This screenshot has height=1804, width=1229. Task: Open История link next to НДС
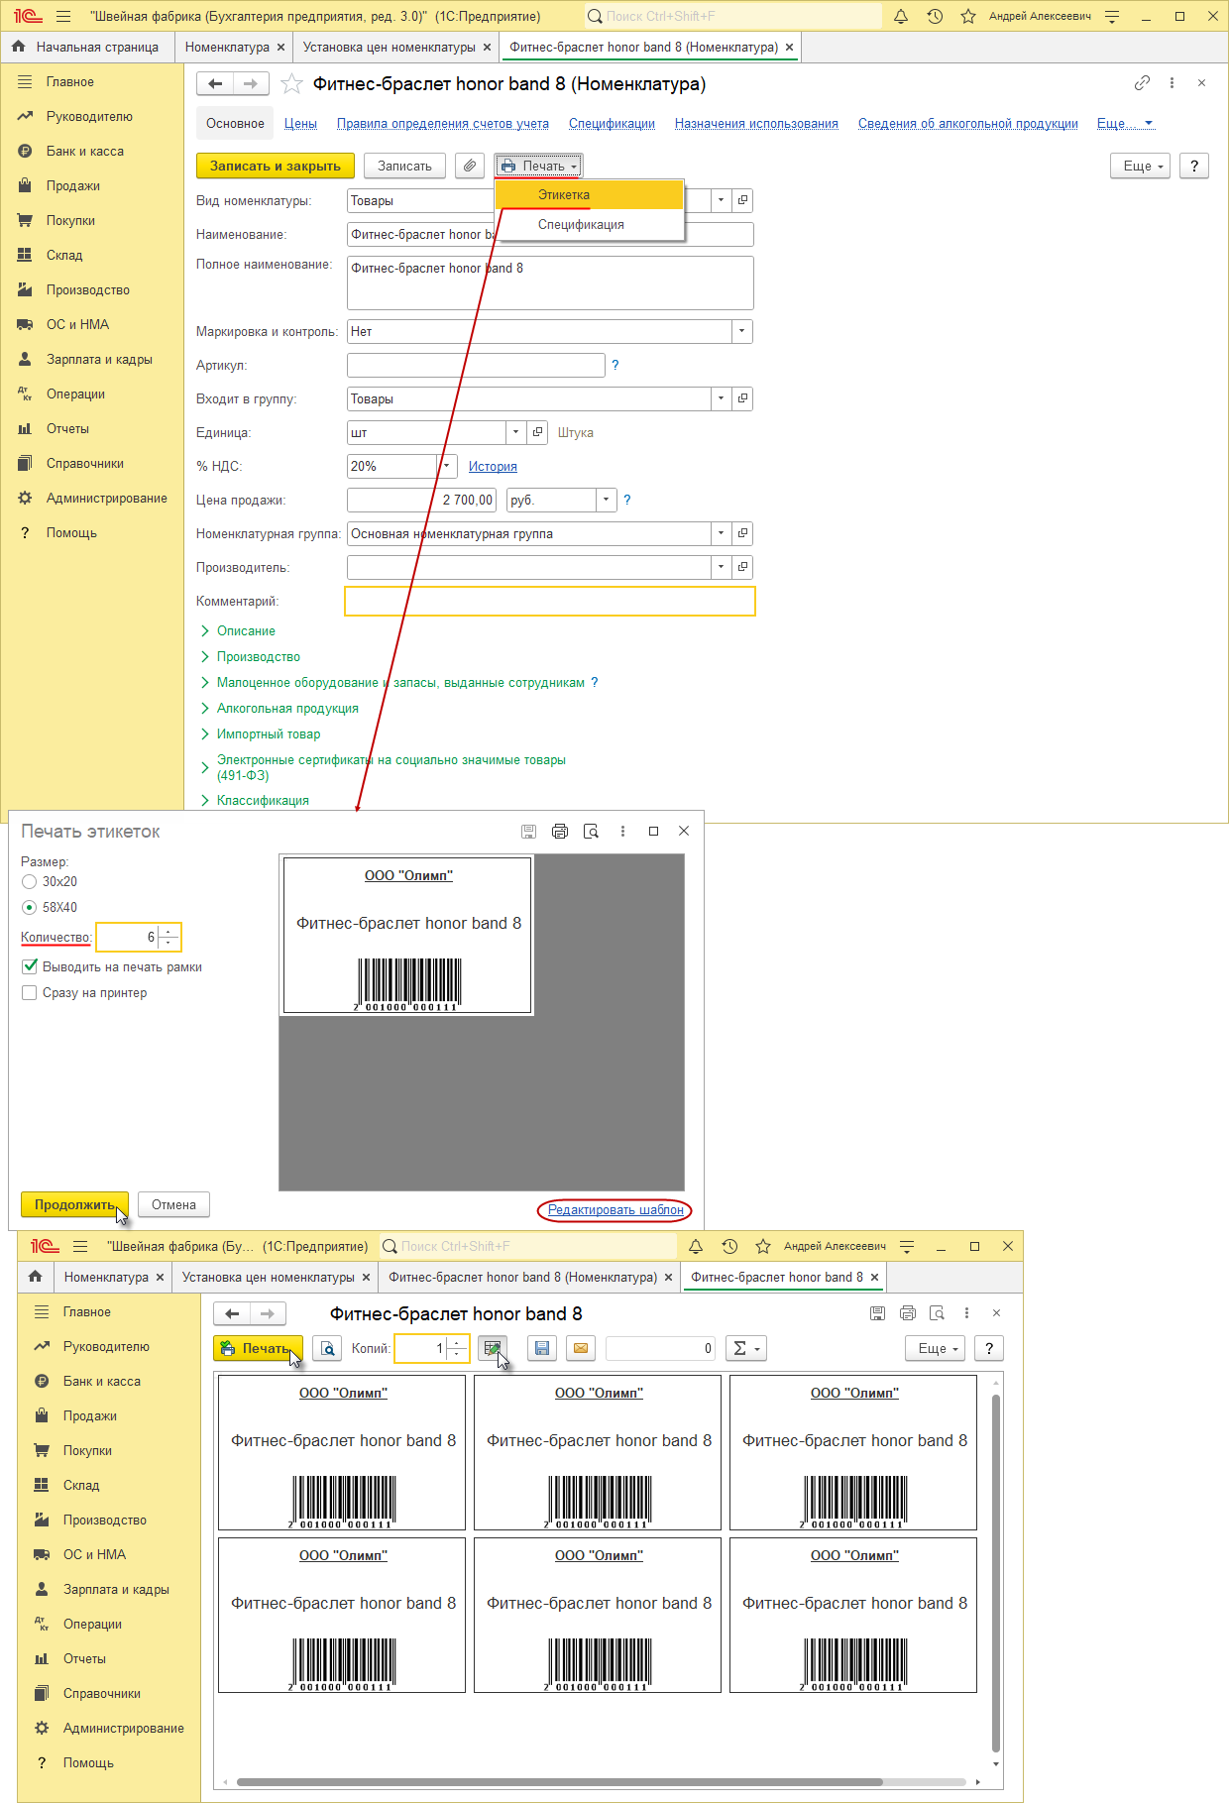tap(493, 466)
